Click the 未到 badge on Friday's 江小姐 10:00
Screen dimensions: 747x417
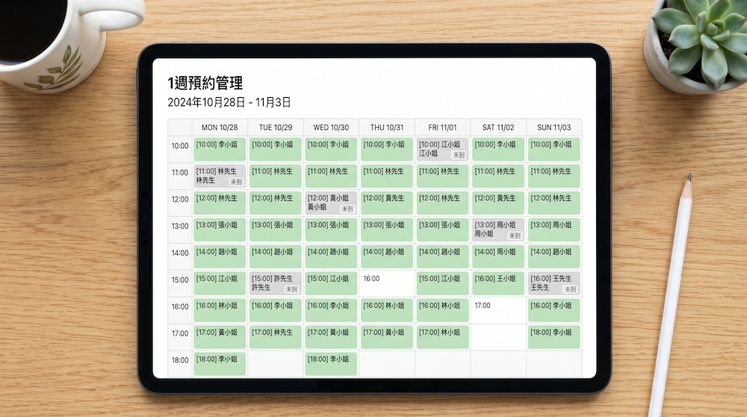click(x=459, y=155)
